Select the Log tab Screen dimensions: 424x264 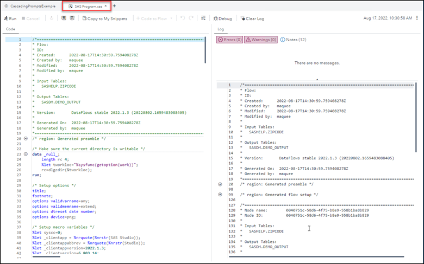click(221, 29)
